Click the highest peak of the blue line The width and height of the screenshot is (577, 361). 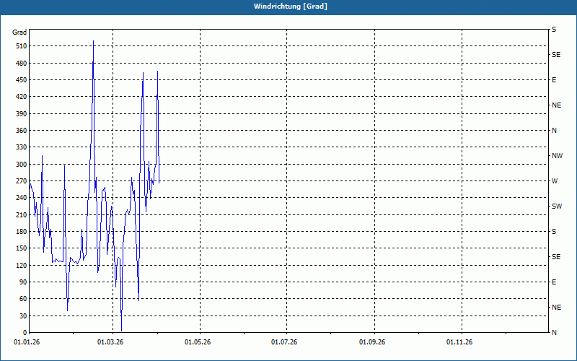(93, 42)
